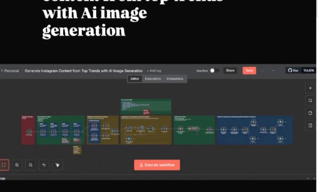
Task: Select the bottom-right node in the blue section
Action: pos(280,139)
